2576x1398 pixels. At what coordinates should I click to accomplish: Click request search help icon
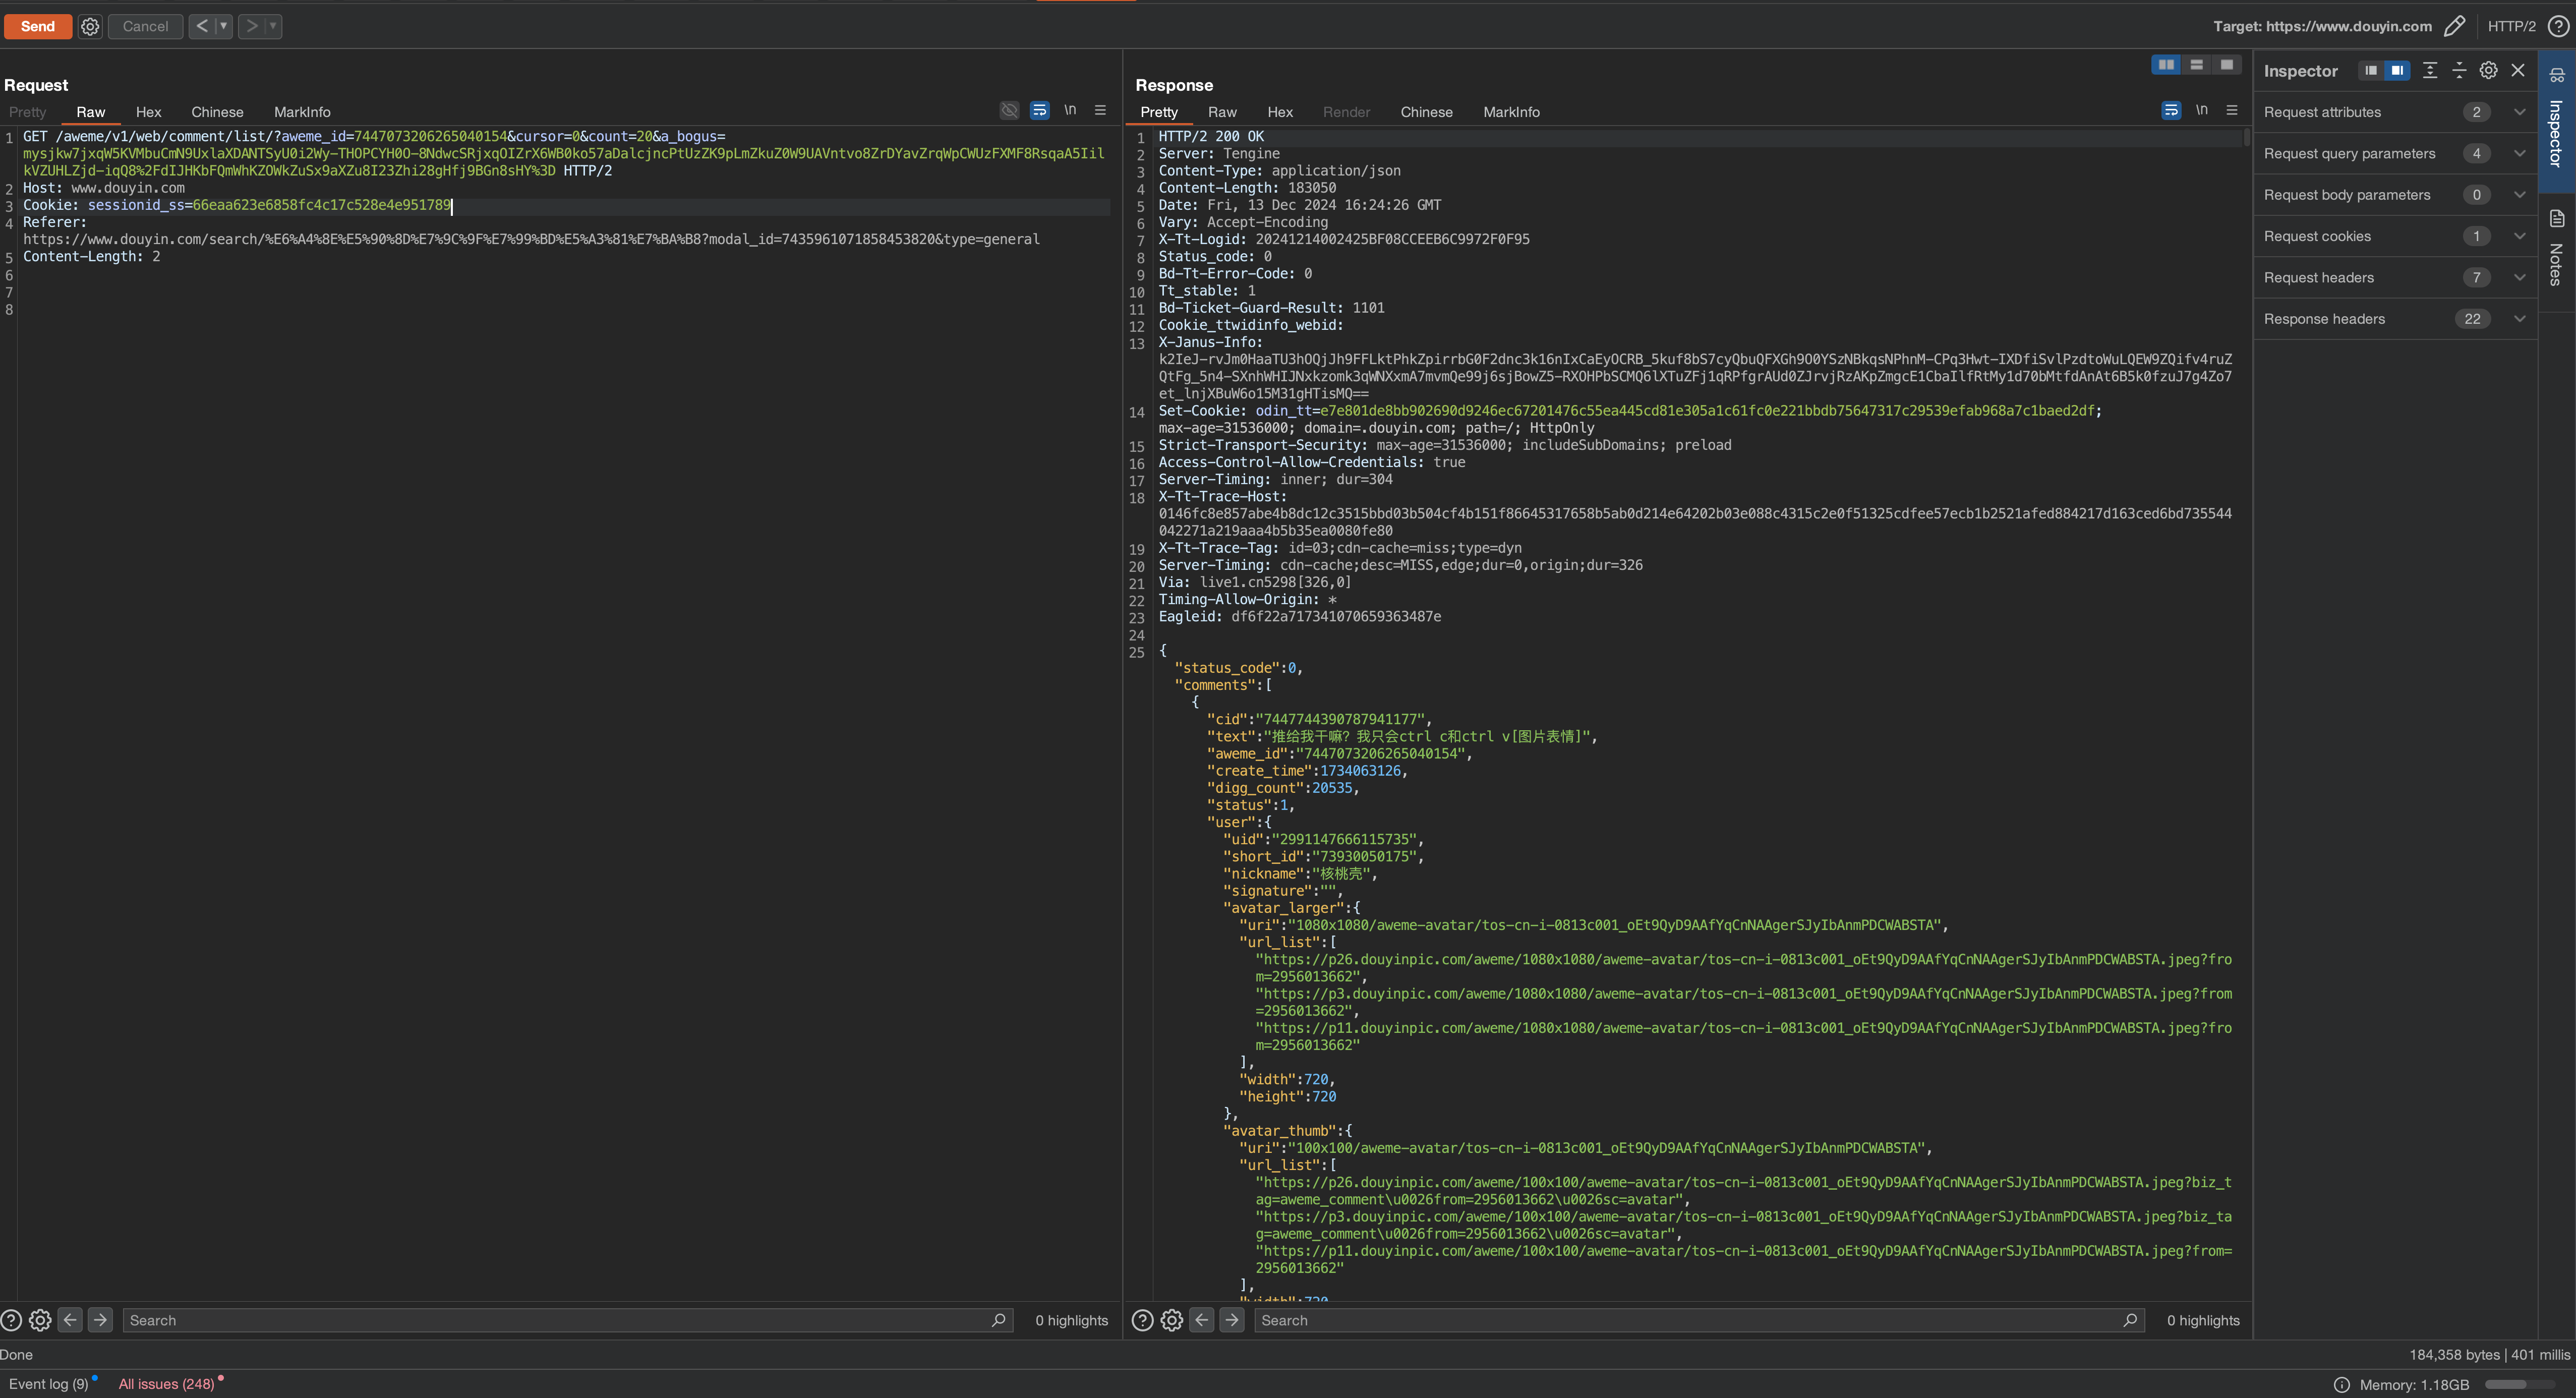tap(11, 1320)
